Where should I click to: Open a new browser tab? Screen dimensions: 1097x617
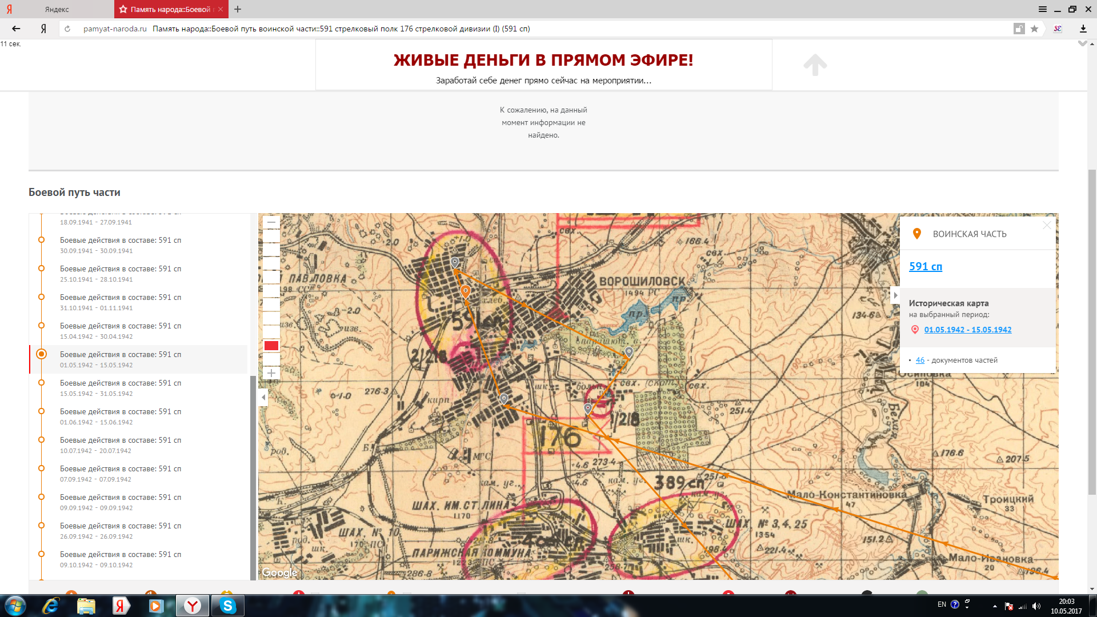point(238,9)
